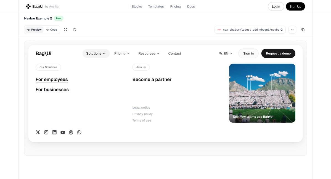The height and width of the screenshot is (179, 331).
Task: Click the npx shadcn command box
Action: pos(250,30)
